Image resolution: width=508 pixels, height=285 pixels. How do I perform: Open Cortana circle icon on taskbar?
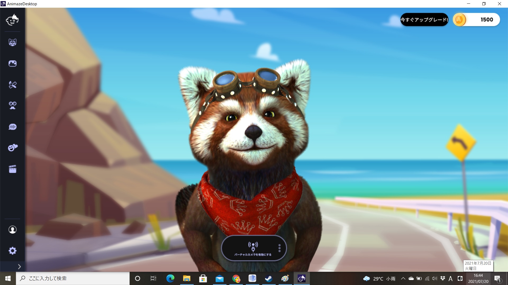click(x=137, y=278)
